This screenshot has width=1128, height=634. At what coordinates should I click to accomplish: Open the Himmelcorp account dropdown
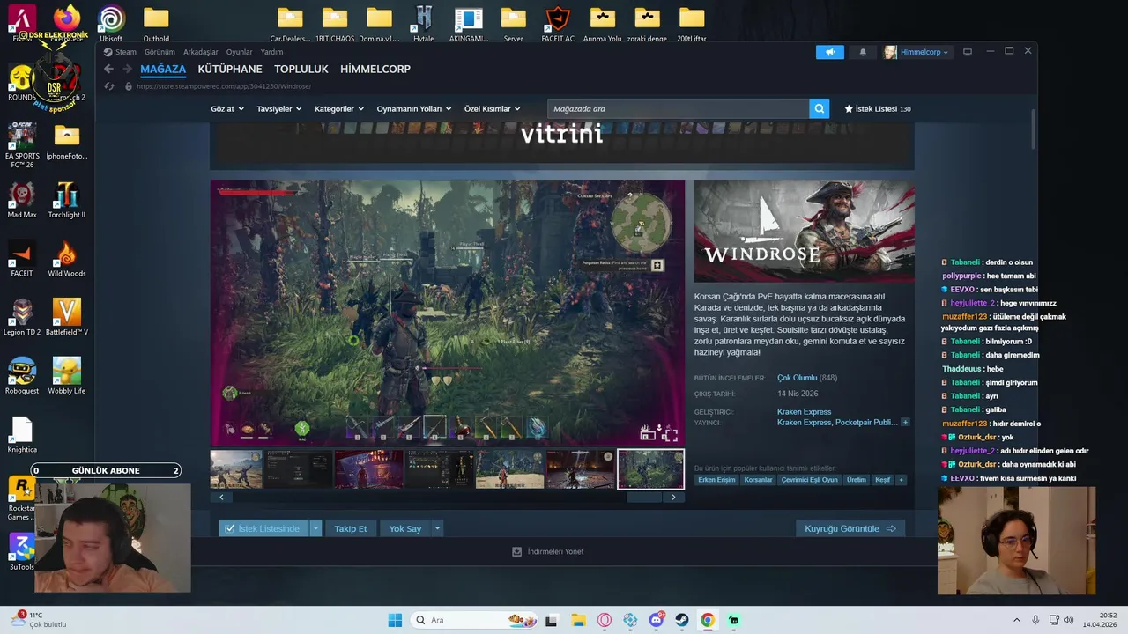[x=916, y=52]
